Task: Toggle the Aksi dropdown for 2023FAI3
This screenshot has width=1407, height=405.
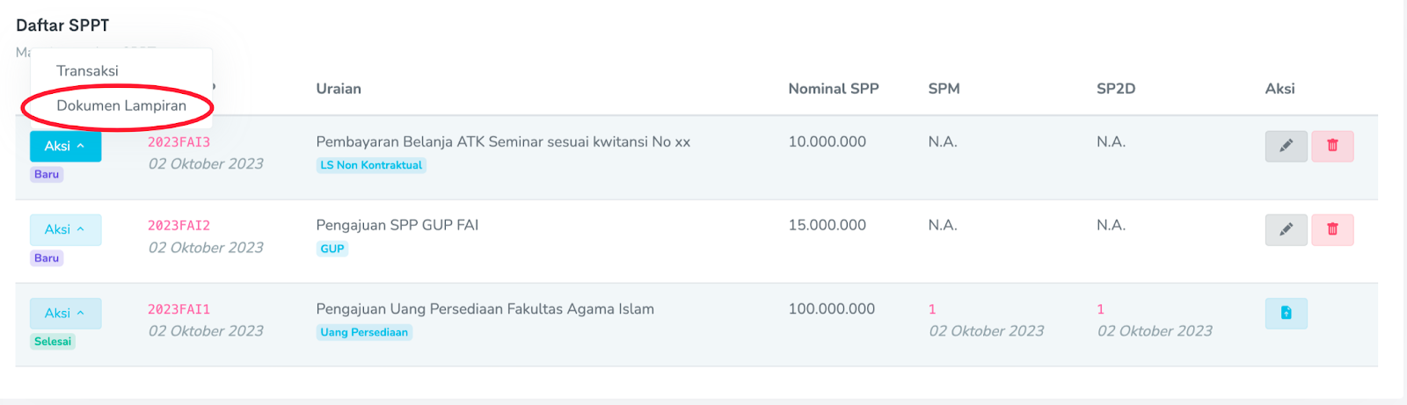Action: [x=65, y=146]
